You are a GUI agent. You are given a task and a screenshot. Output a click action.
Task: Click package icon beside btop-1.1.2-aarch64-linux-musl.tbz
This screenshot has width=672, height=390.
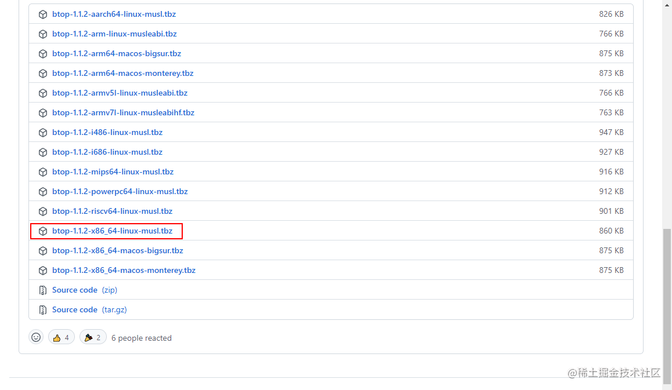(43, 14)
